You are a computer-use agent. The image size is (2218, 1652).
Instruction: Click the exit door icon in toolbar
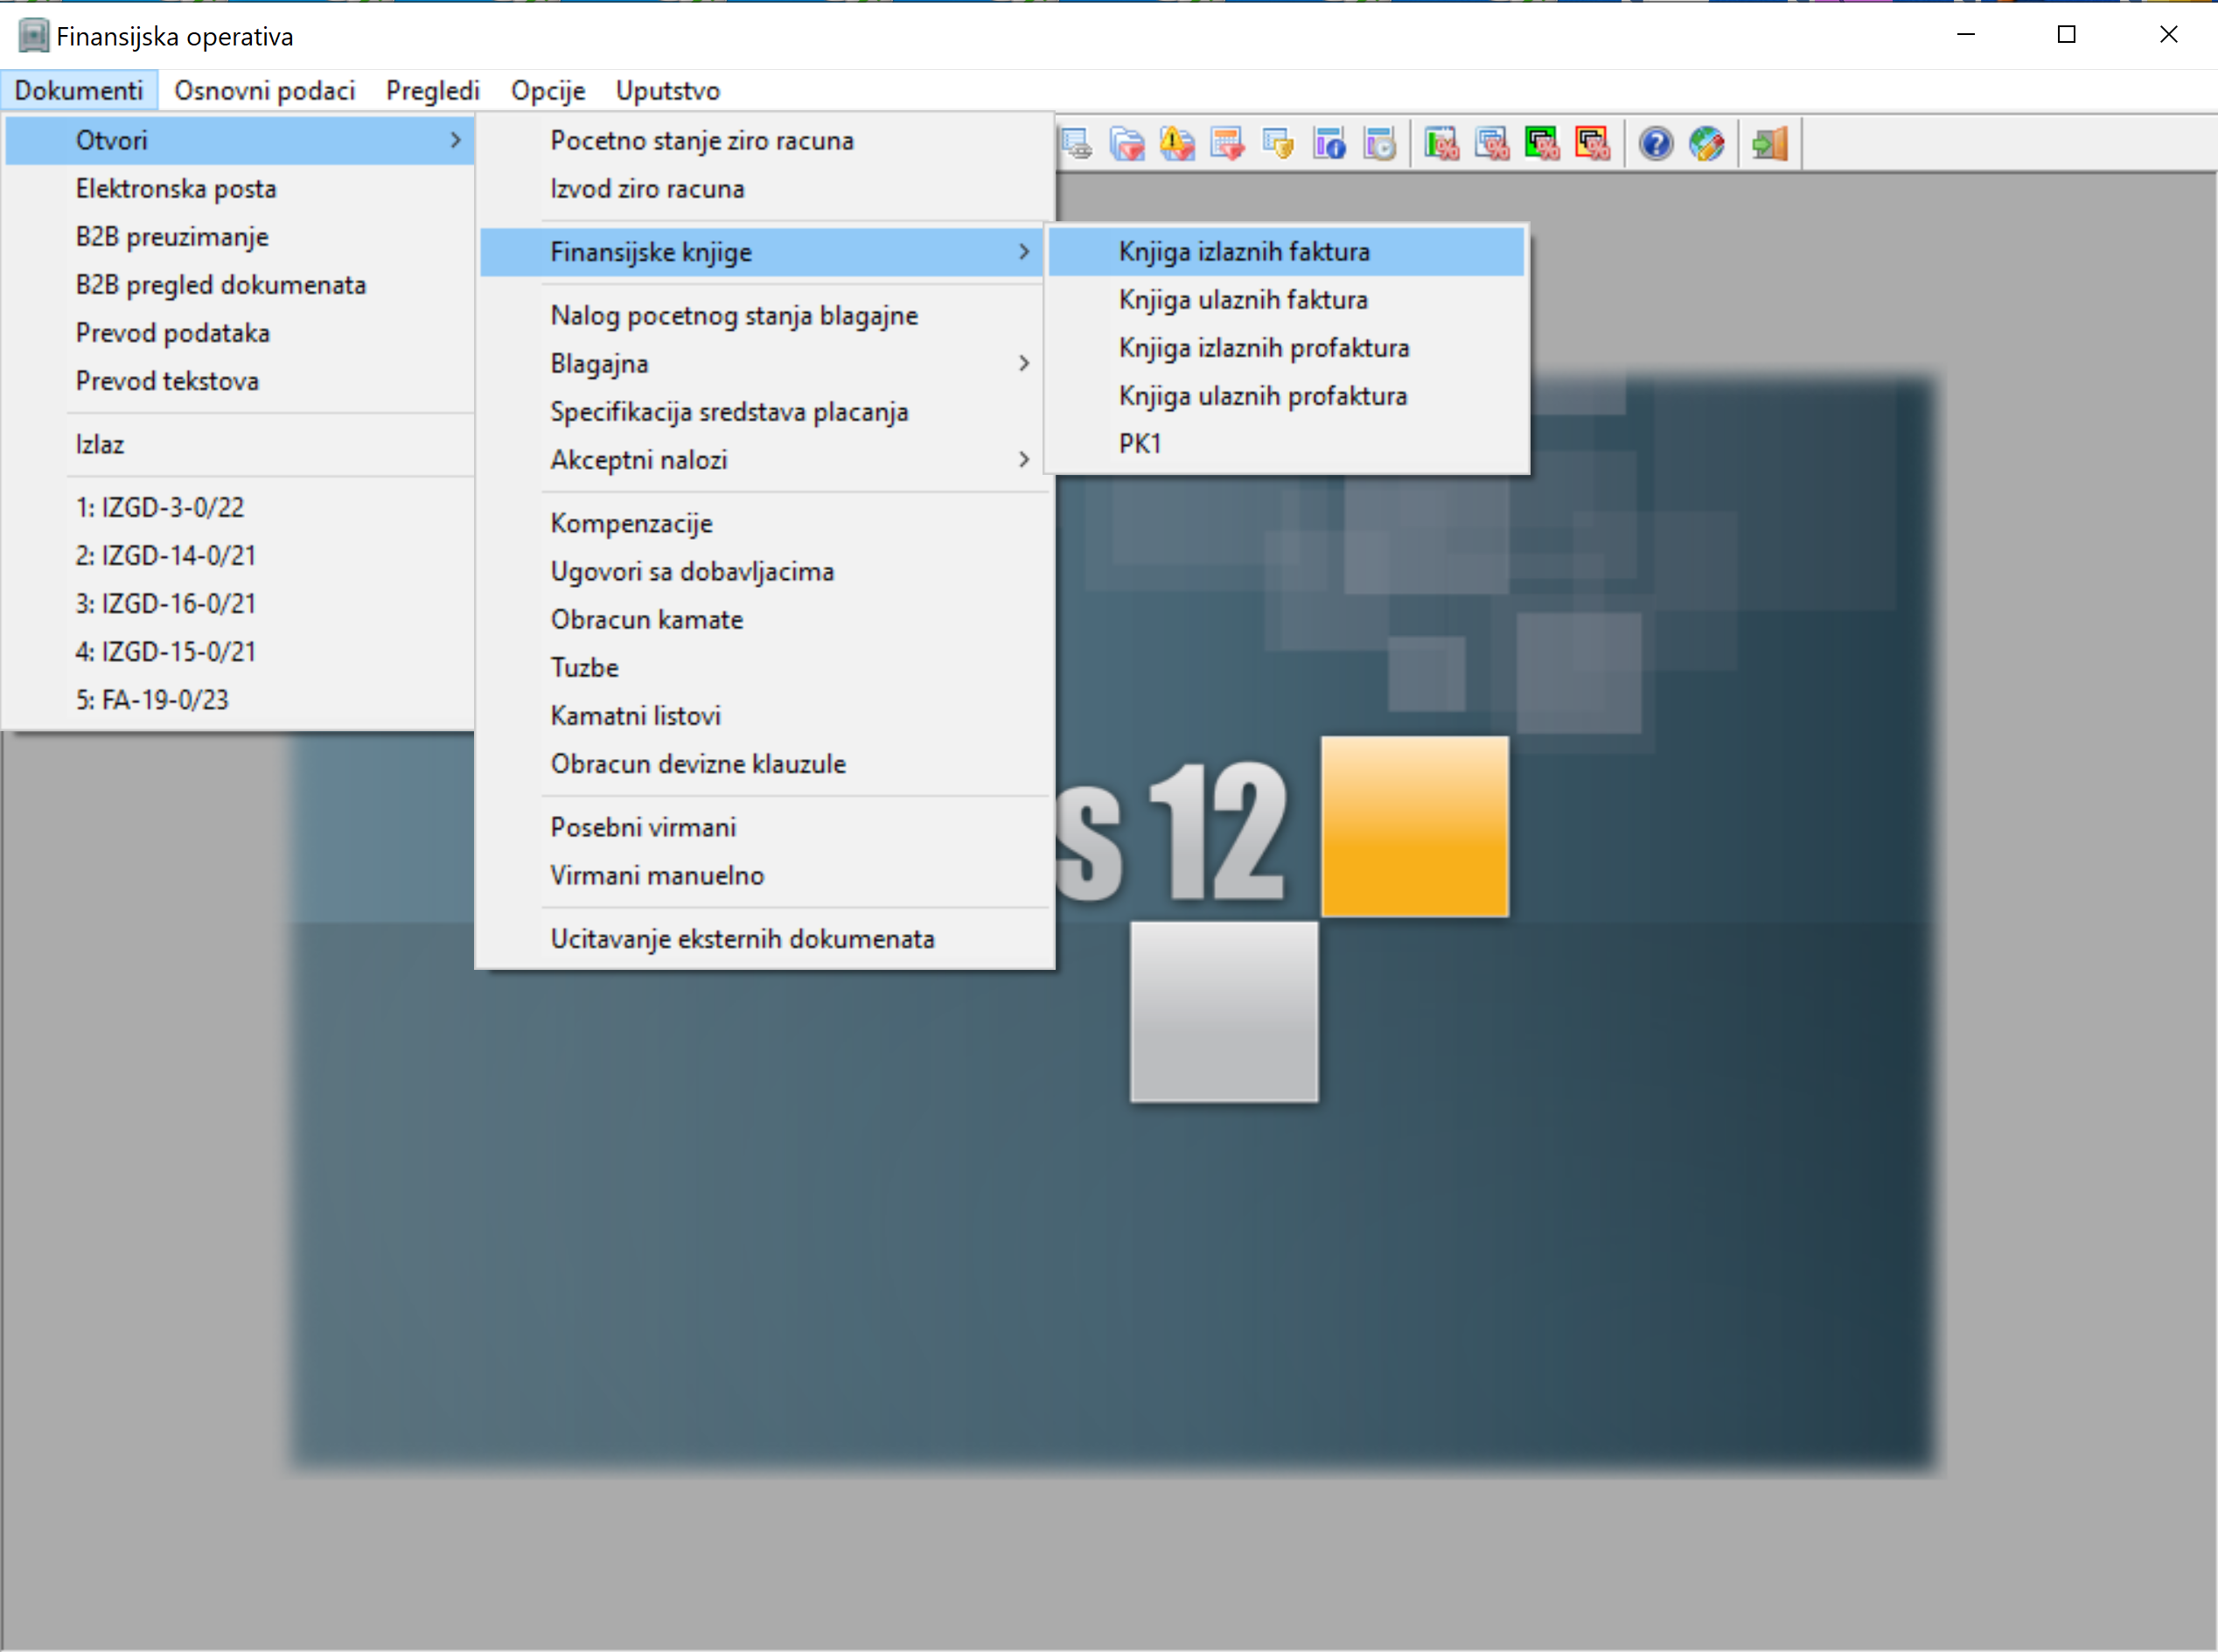pyautogui.click(x=1769, y=144)
